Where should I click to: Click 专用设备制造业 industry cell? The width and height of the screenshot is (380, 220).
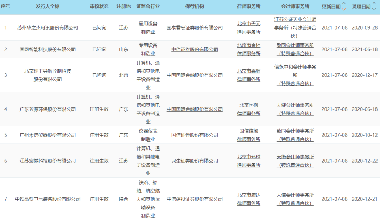(148, 49)
